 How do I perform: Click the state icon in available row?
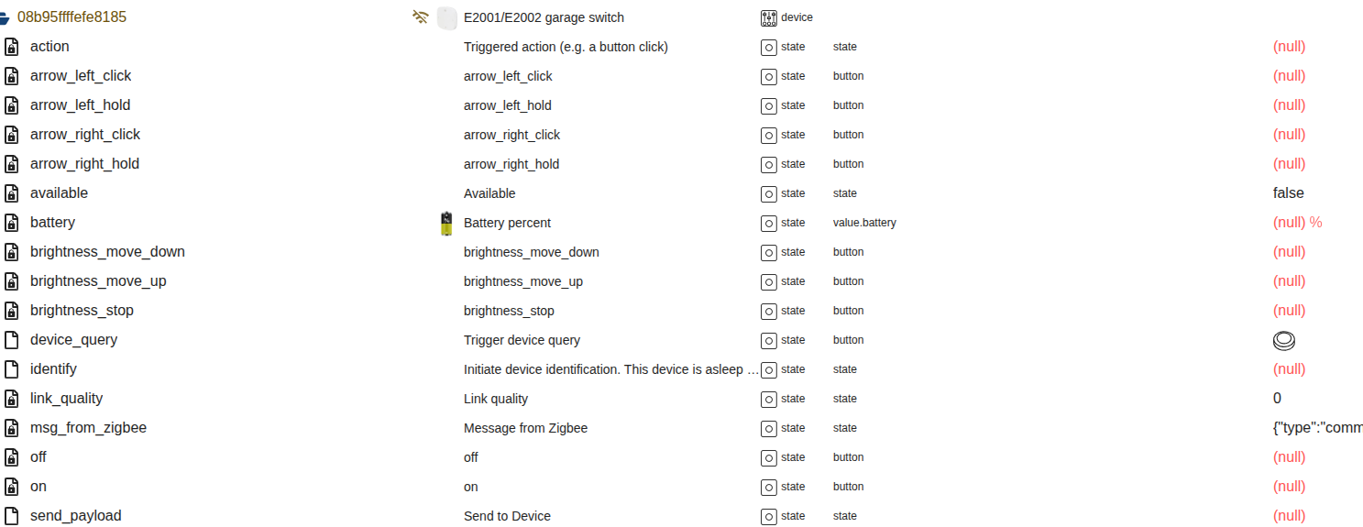(x=769, y=193)
